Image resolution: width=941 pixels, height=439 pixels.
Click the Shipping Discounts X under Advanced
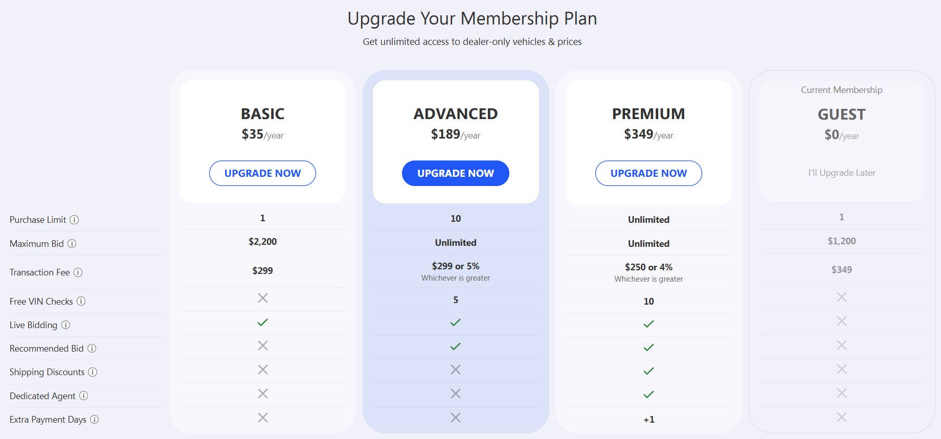(x=455, y=369)
